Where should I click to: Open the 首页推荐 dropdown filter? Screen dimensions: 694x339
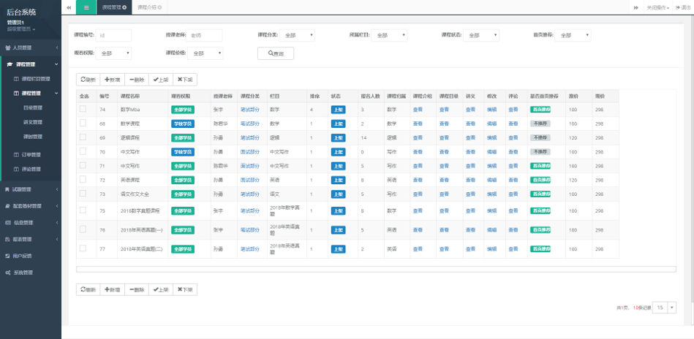[x=573, y=35]
